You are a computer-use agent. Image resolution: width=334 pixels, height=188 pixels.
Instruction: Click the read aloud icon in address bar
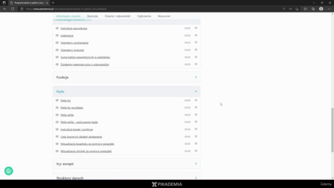tap(284, 9)
